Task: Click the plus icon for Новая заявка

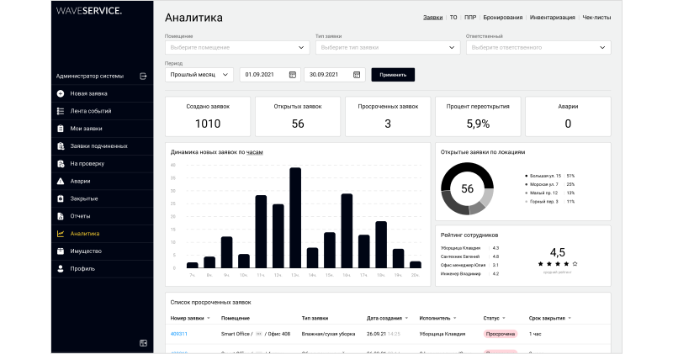Action: (x=61, y=93)
